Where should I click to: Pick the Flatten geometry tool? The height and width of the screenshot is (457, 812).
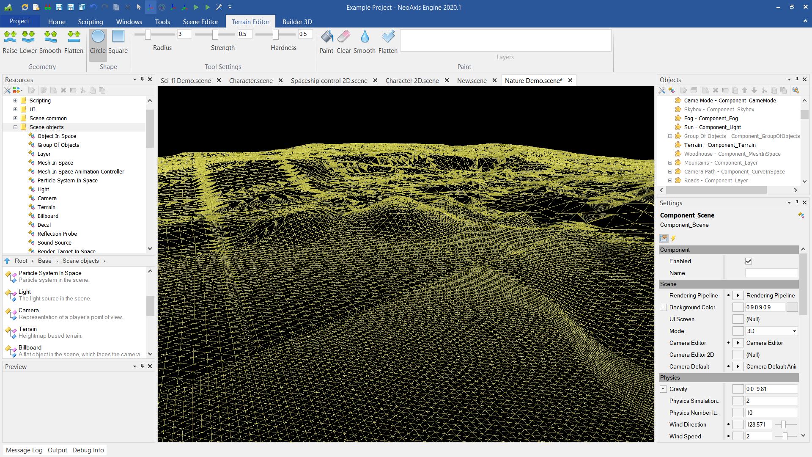tap(74, 41)
